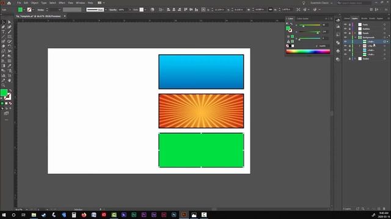The height and width of the screenshot is (219, 391).
Task: Open the Window menu
Action: point(80,3)
